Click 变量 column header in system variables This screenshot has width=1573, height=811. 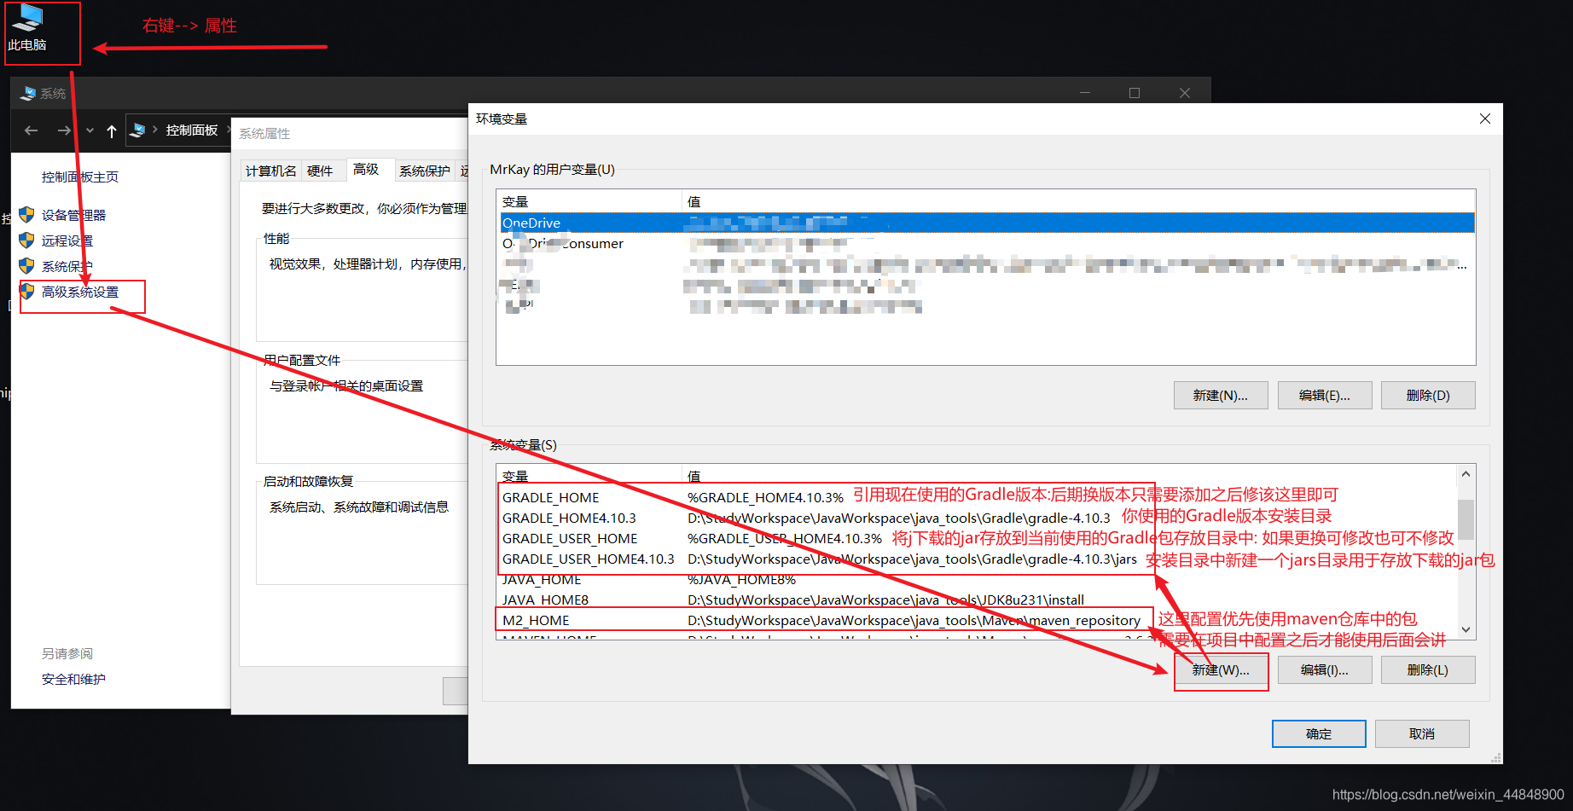[589, 476]
